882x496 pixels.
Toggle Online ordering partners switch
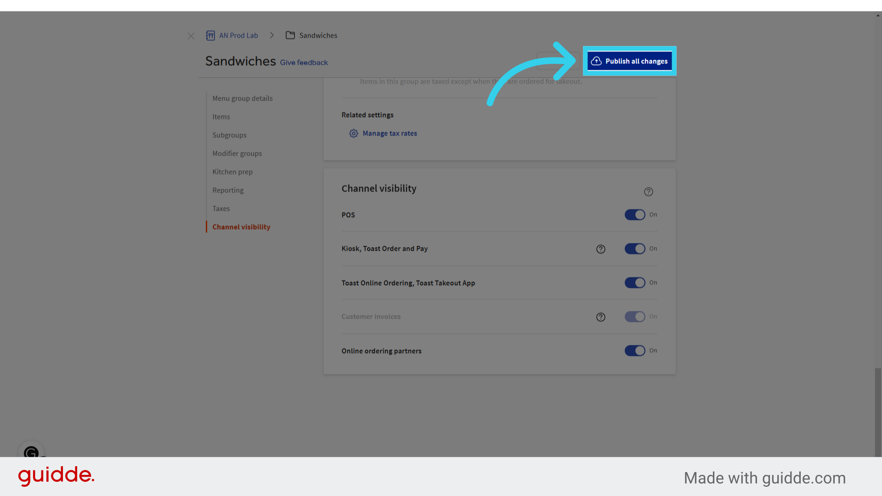pos(635,350)
